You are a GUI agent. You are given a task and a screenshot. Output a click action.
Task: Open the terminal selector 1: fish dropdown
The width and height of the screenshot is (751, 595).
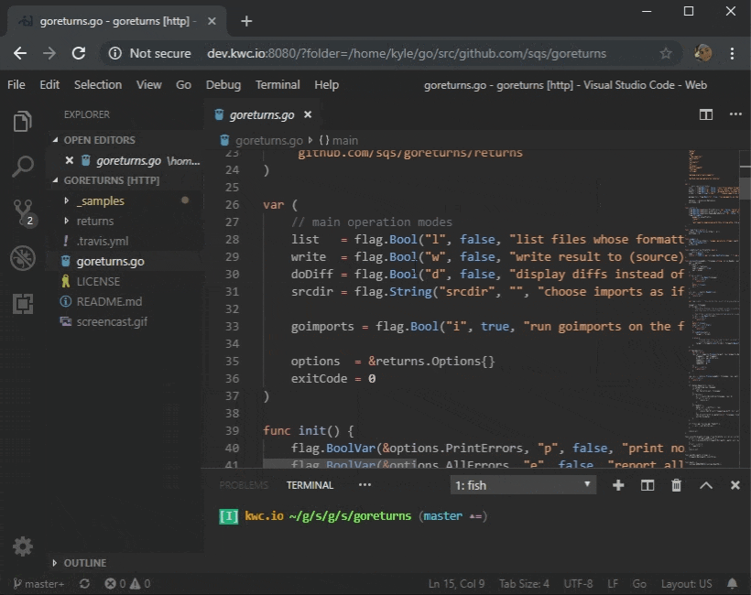(523, 485)
